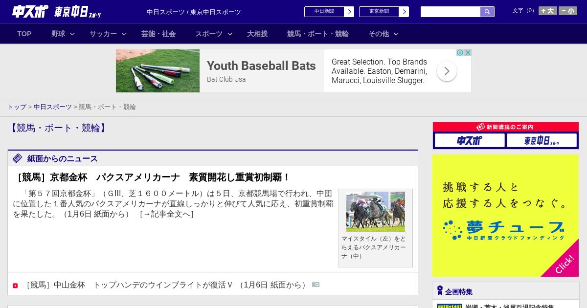Expand the スポーツ dropdown chevron
This screenshot has width=587, height=308.
(230, 34)
